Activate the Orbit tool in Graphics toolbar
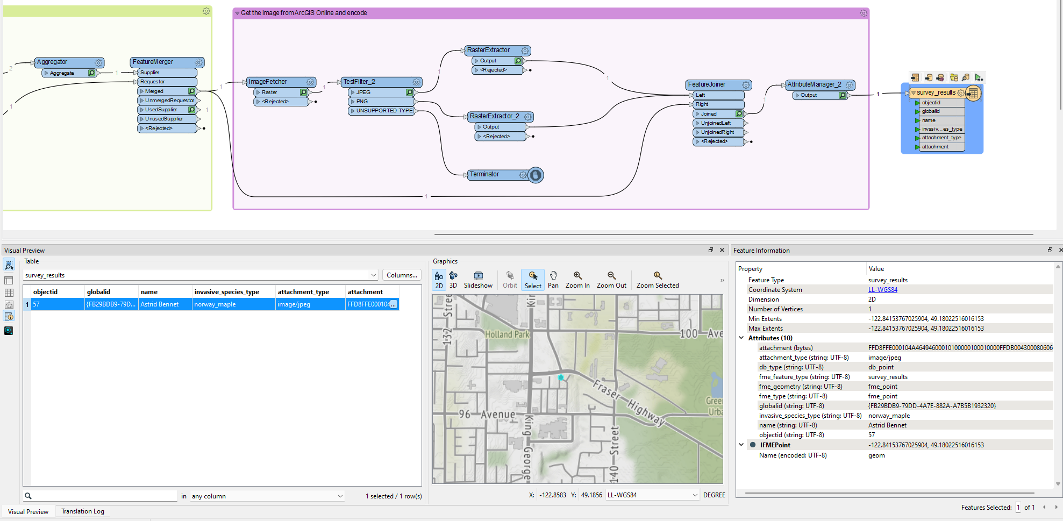The width and height of the screenshot is (1063, 521). 509,279
